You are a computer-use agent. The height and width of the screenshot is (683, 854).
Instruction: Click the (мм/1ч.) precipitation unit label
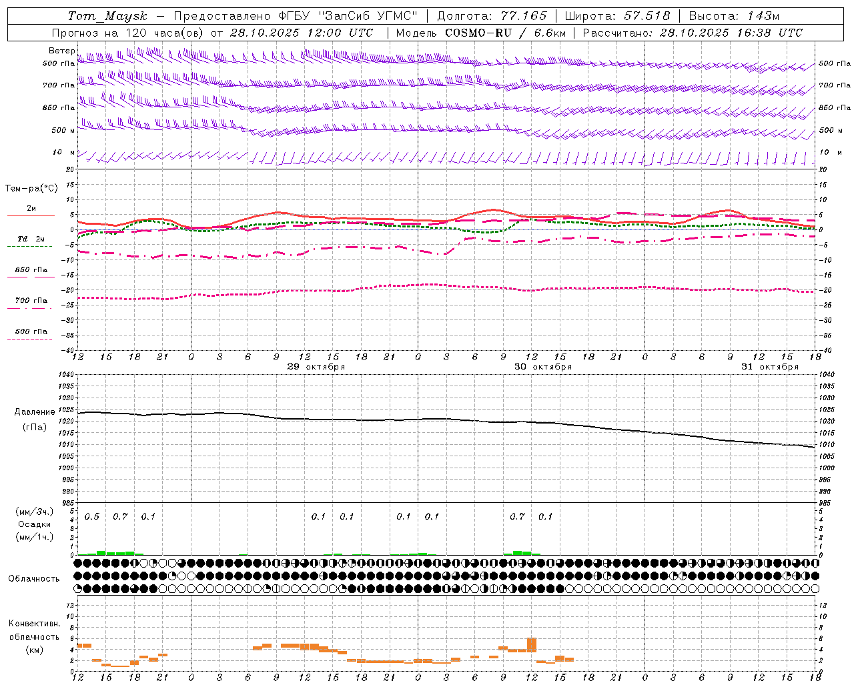[x=35, y=537]
